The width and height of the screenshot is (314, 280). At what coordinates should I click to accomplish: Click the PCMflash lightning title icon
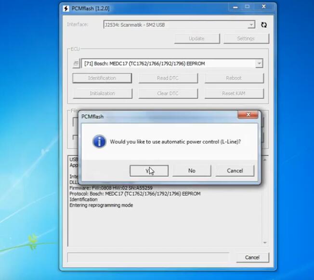[66, 9]
